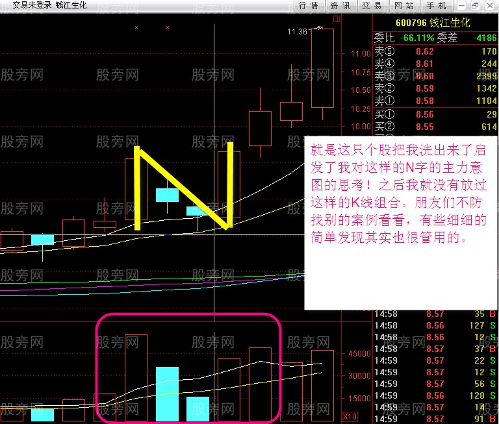499x424 pixels.
Task: Select the 买① row priced 8.56
Action: click(x=435, y=114)
